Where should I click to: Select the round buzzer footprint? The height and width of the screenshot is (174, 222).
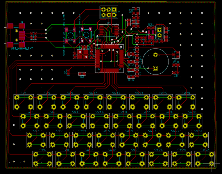tap(155, 61)
